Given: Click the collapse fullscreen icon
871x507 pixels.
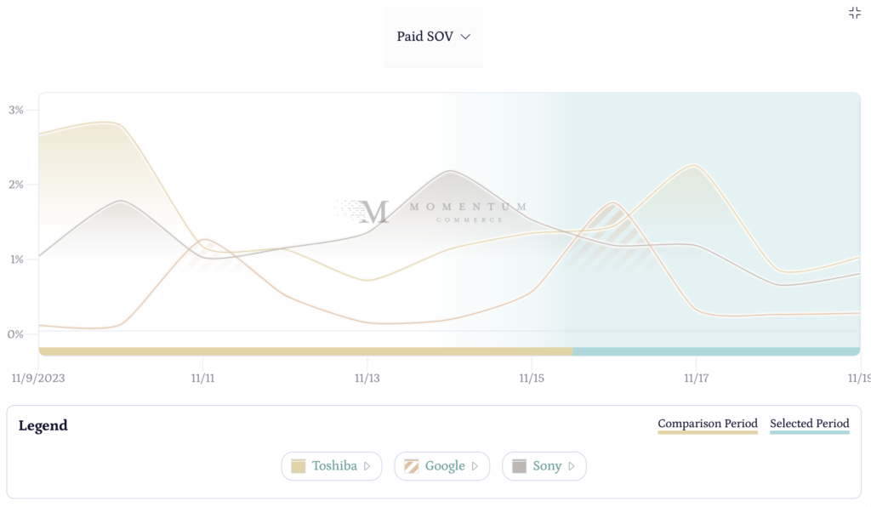Looking at the screenshot, I should (x=855, y=13).
